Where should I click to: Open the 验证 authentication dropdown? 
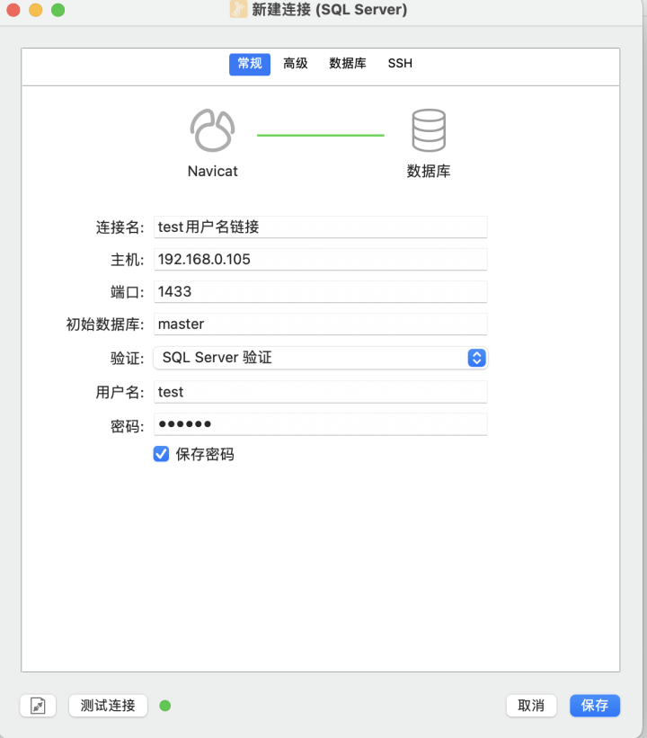pyautogui.click(x=320, y=358)
